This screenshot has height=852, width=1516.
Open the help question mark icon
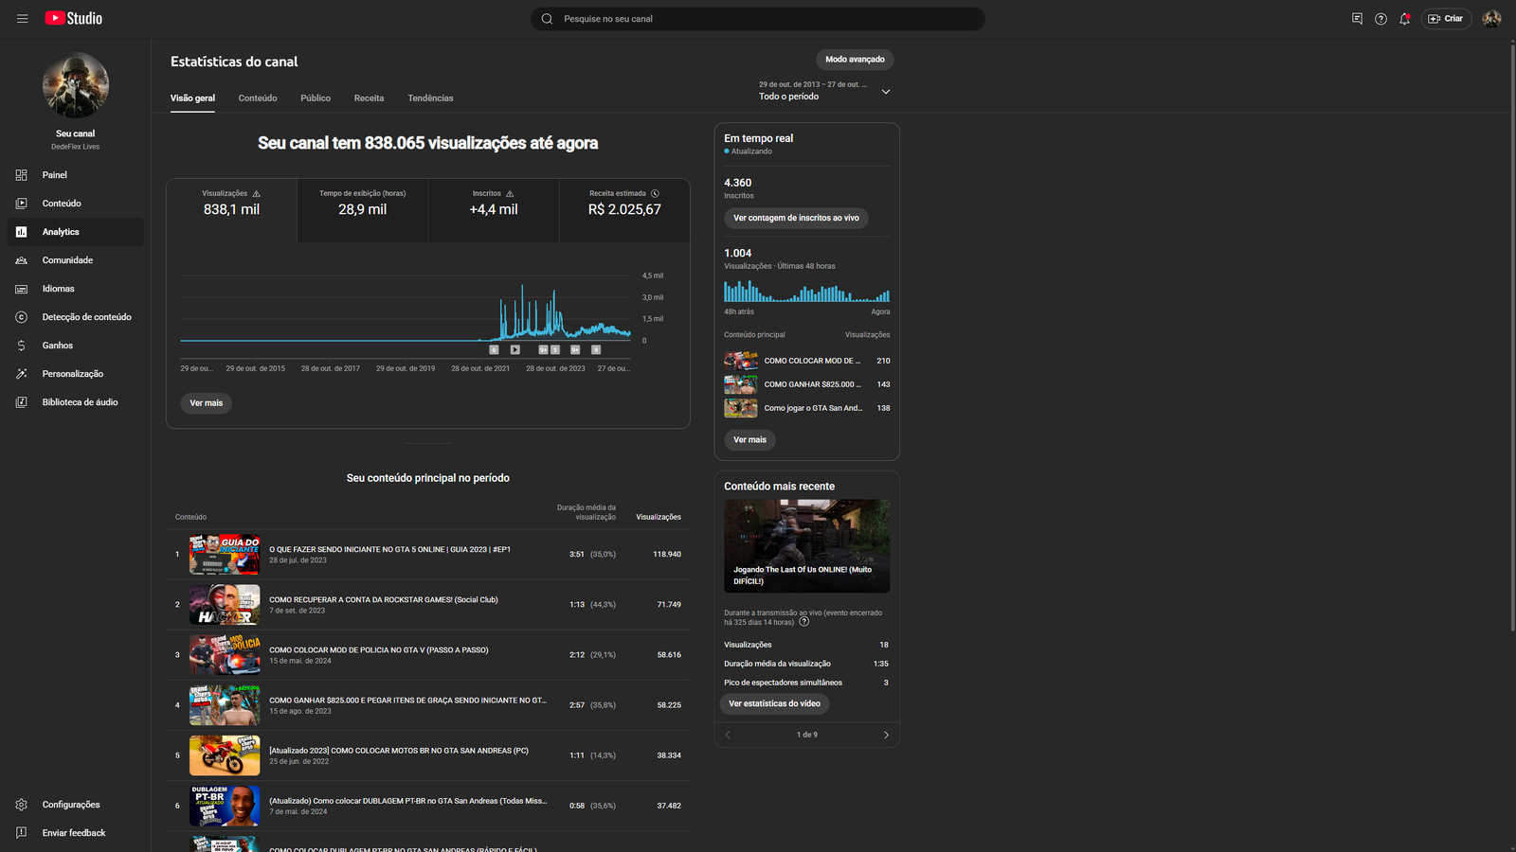click(1381, 19)
